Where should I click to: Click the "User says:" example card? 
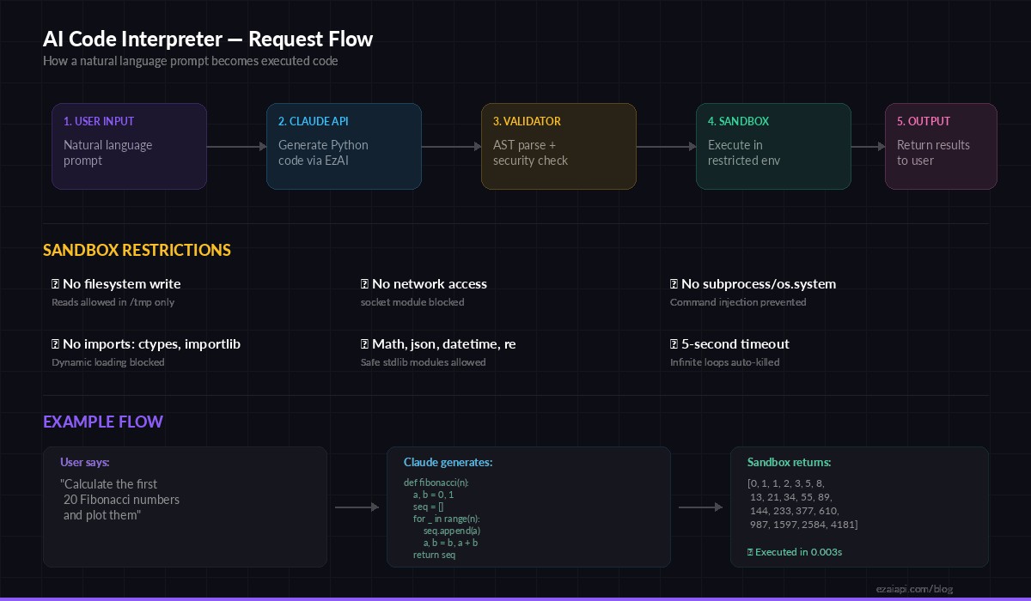185,507
